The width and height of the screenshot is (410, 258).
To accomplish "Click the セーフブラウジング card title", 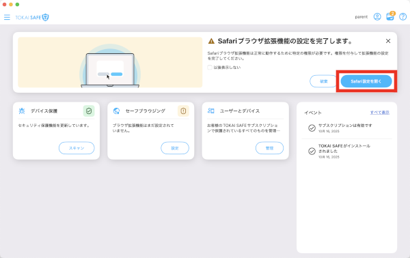I will pyautogui.click(x=146, y=111).
